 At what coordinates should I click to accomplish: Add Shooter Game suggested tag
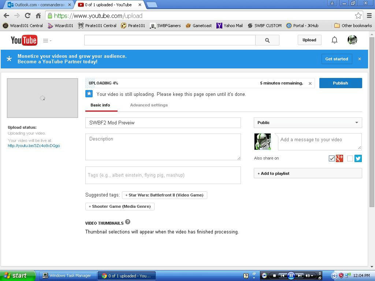pyautogui.click(x=120, y=206)
